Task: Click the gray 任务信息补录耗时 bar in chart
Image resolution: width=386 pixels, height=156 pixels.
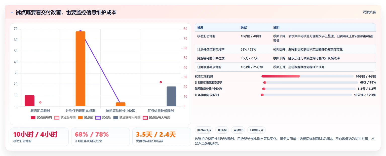Action: point(171,96)
